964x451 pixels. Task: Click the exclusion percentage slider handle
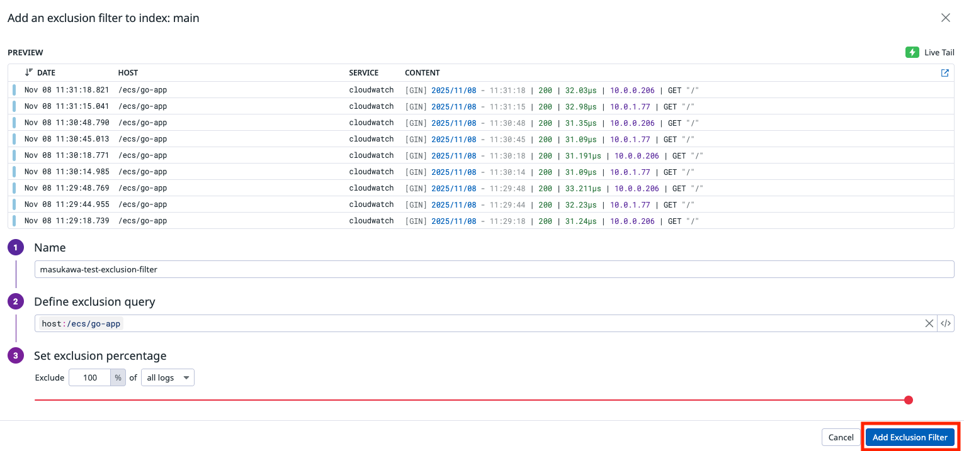(908, 400)
